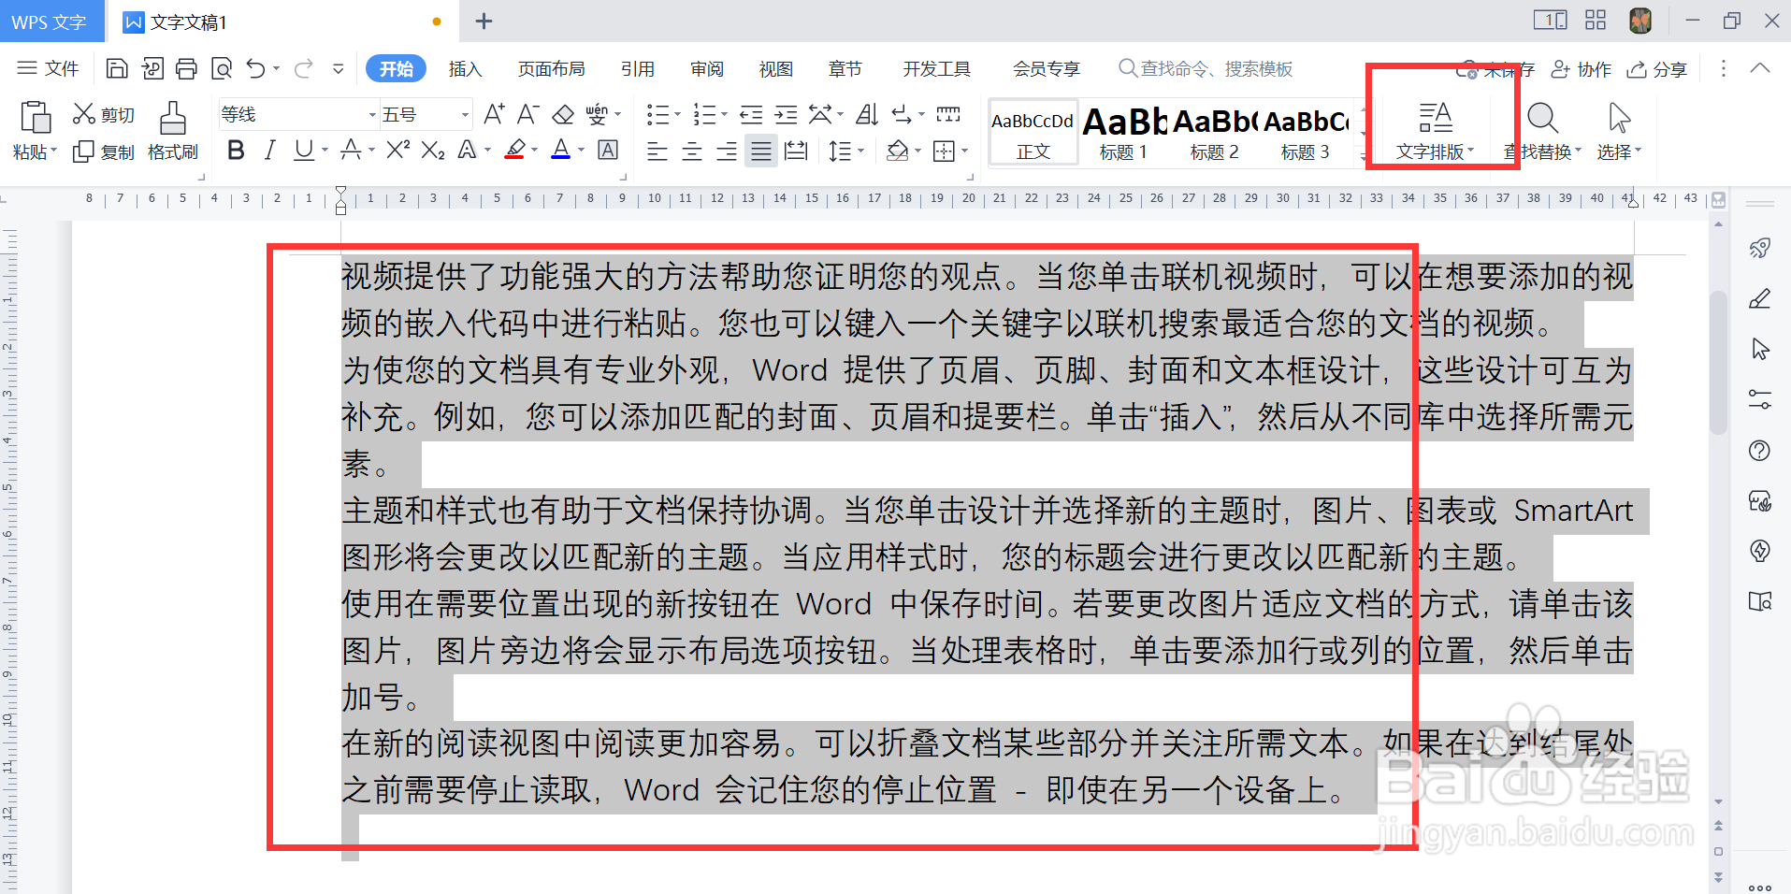Open font size dropdown 五号
Viewport: 1791px width, 894px height.
pyautogui.click(x=465, y=114)
